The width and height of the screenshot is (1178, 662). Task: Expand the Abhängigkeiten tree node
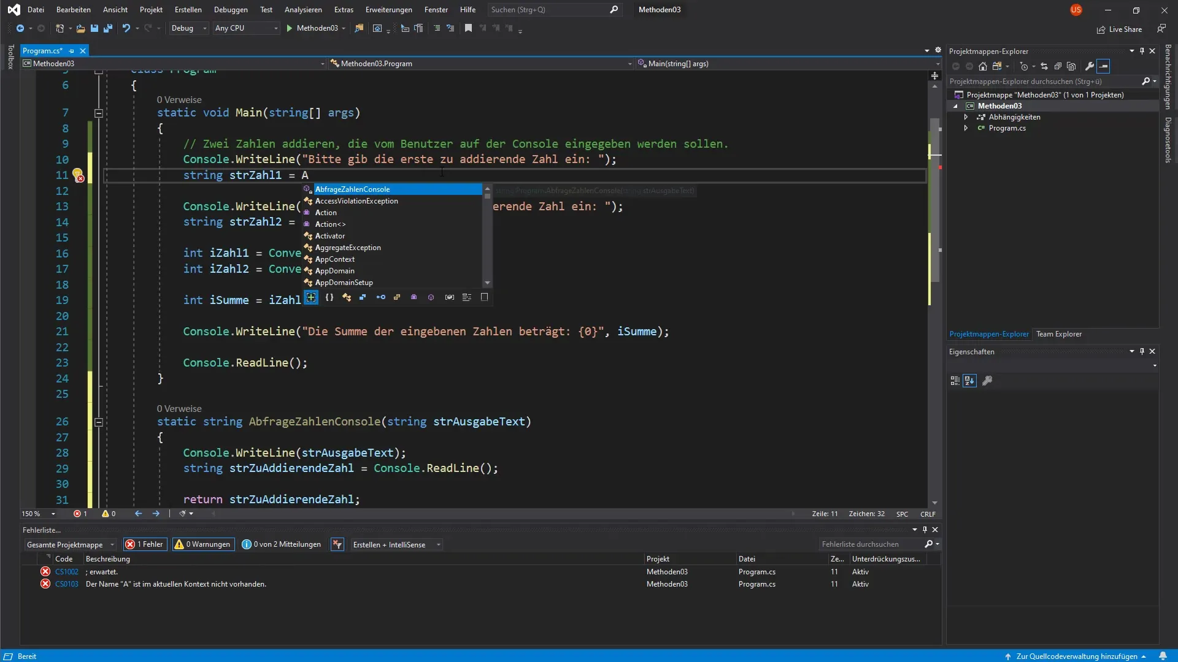tap(966, 117)
